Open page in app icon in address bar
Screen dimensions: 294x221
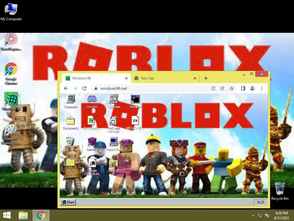[213, 88]
